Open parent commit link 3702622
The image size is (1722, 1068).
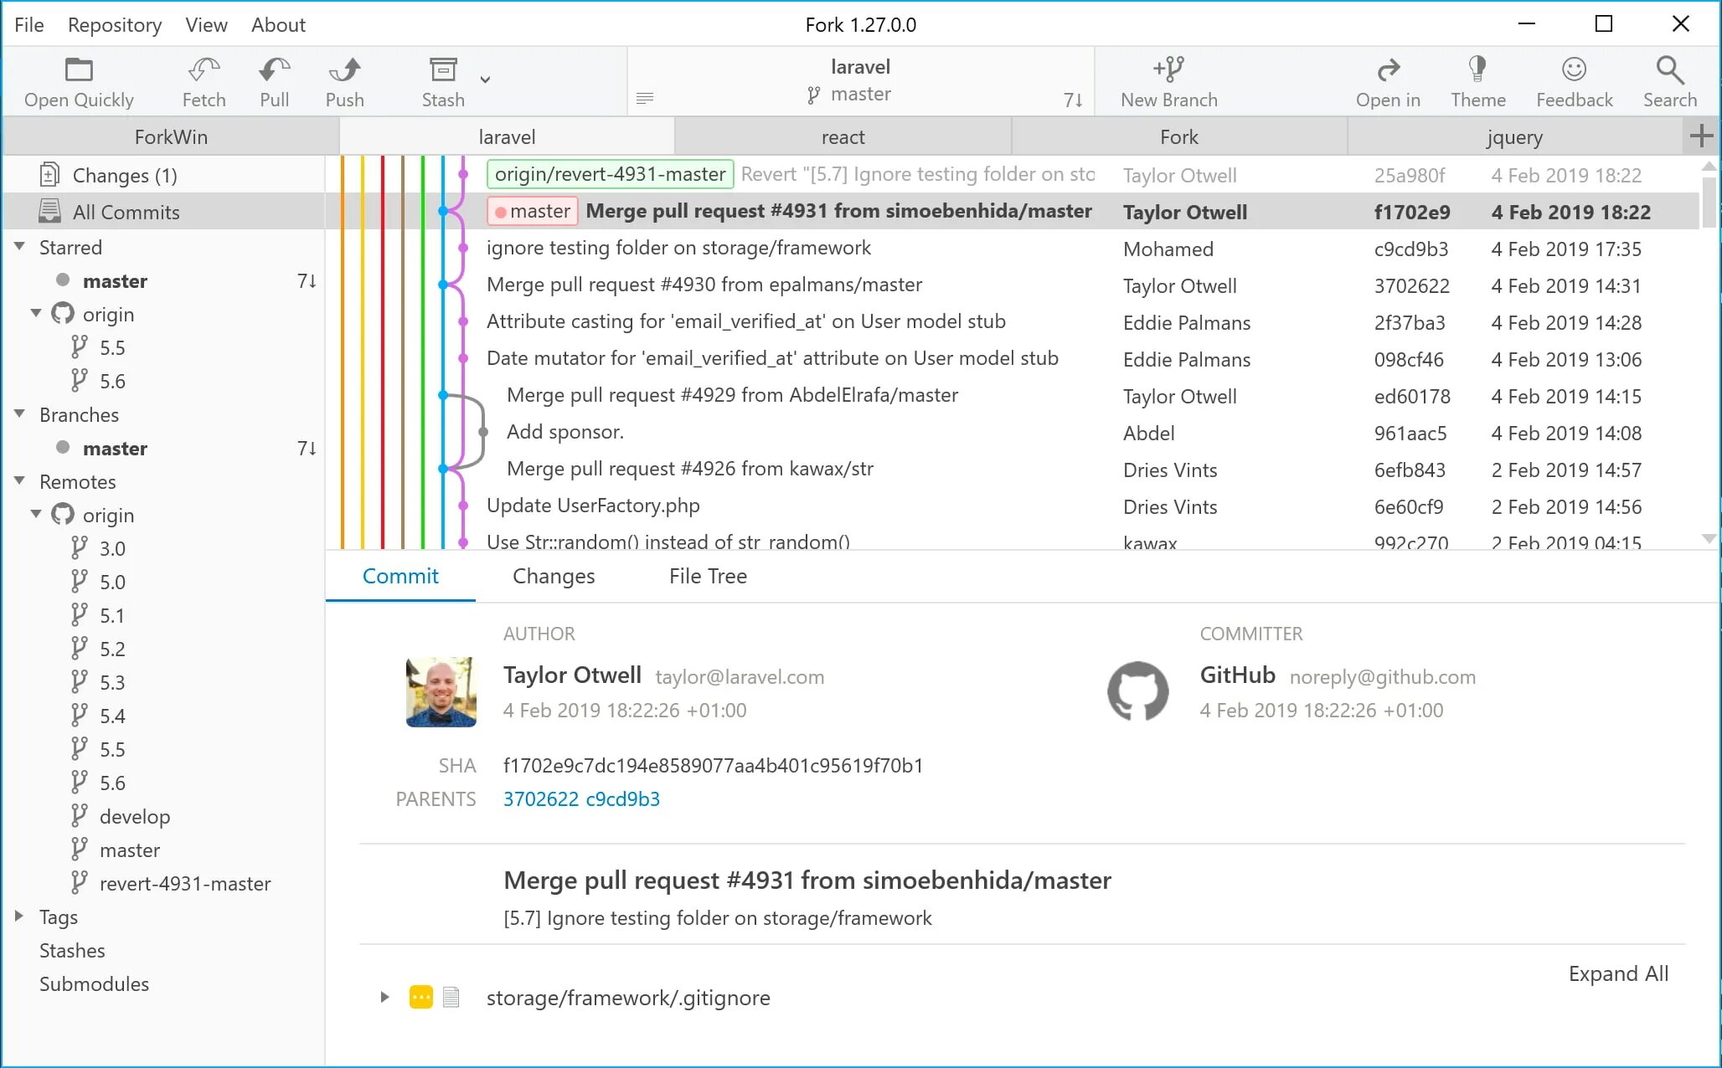pyautogui.click(x=540, y=799)
